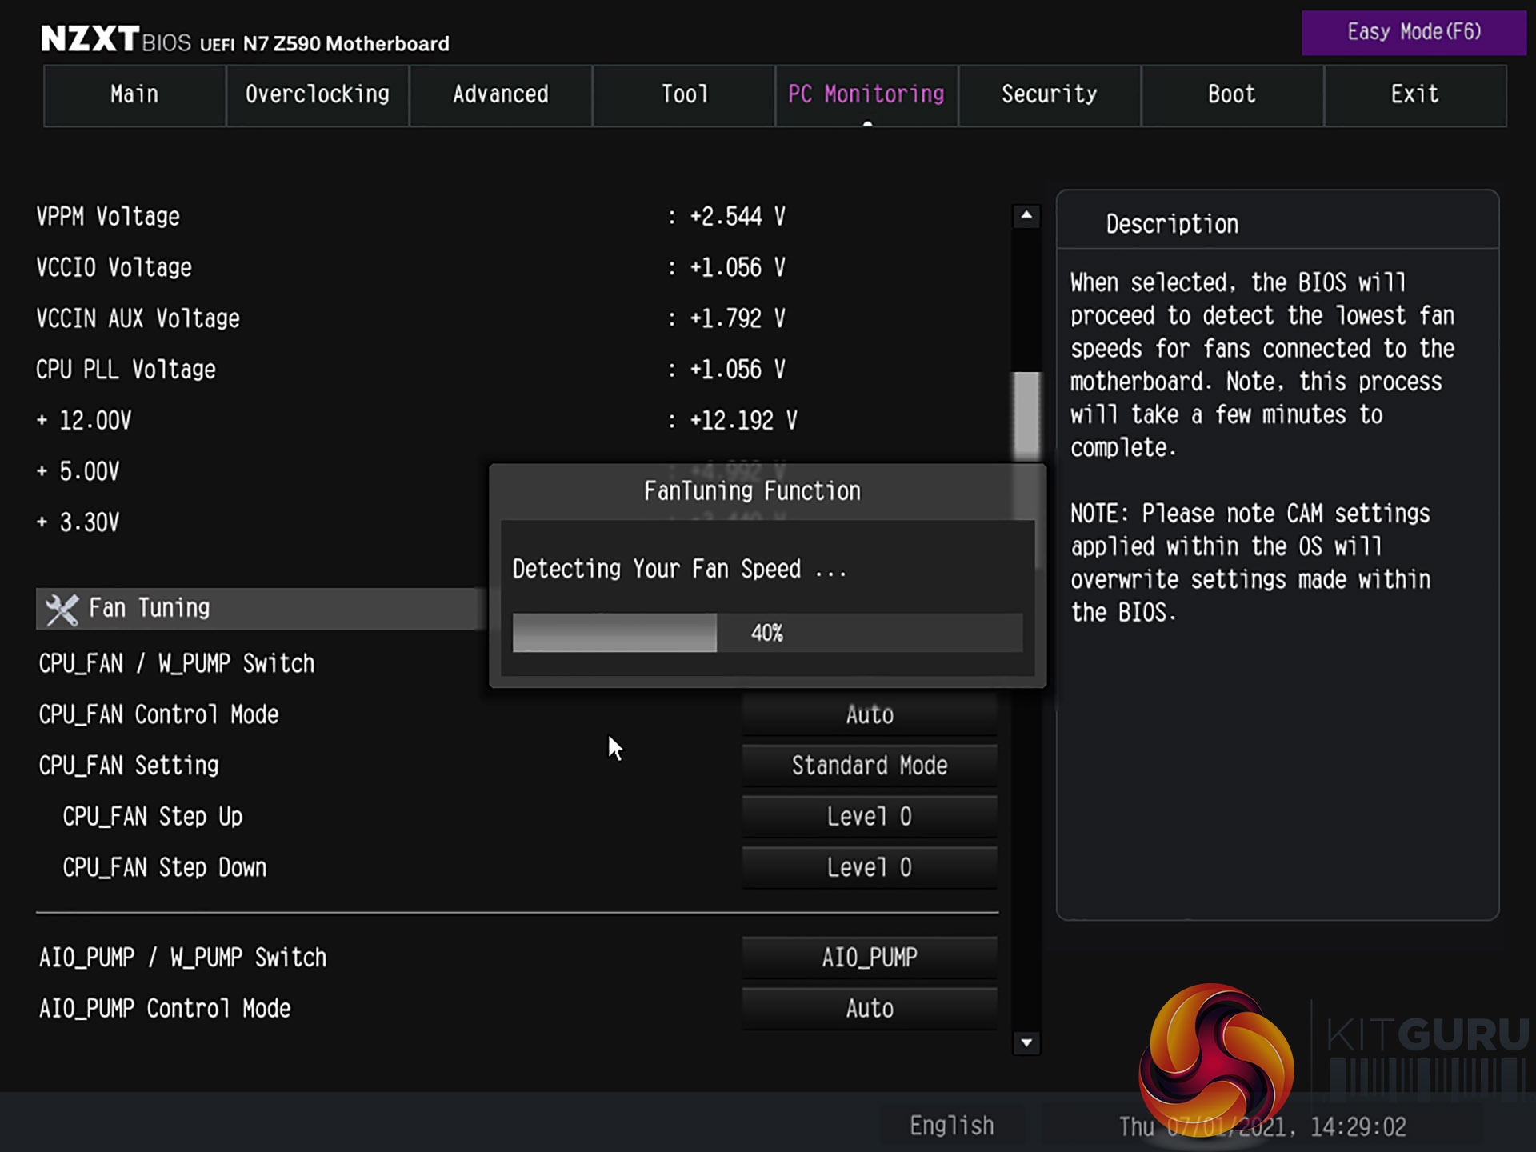Open CPU_FAN Control Mode Auto dropdown
This screenshot has width=1536, height=1152.
870,715
